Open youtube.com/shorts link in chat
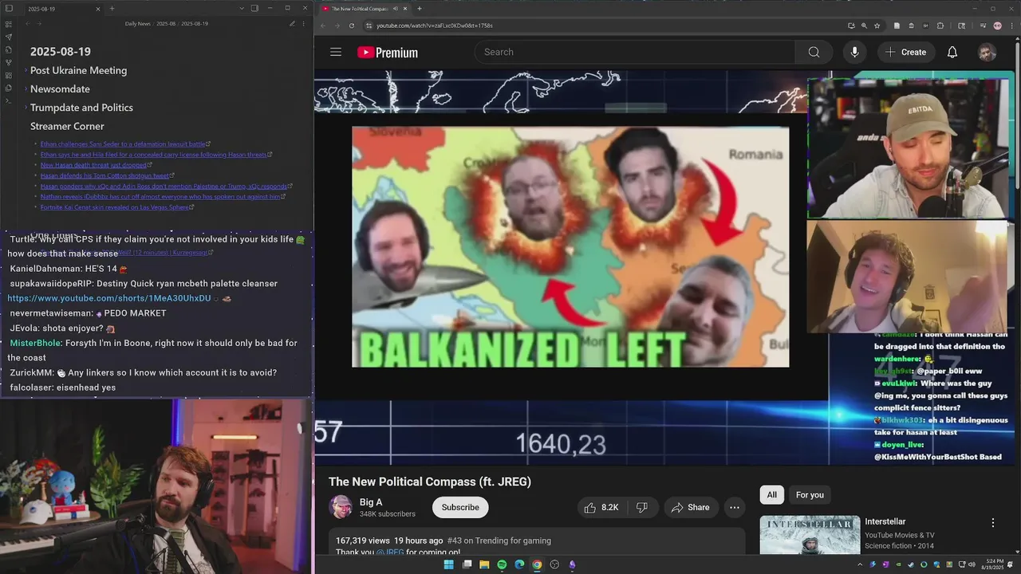 [x=109, y=298]
